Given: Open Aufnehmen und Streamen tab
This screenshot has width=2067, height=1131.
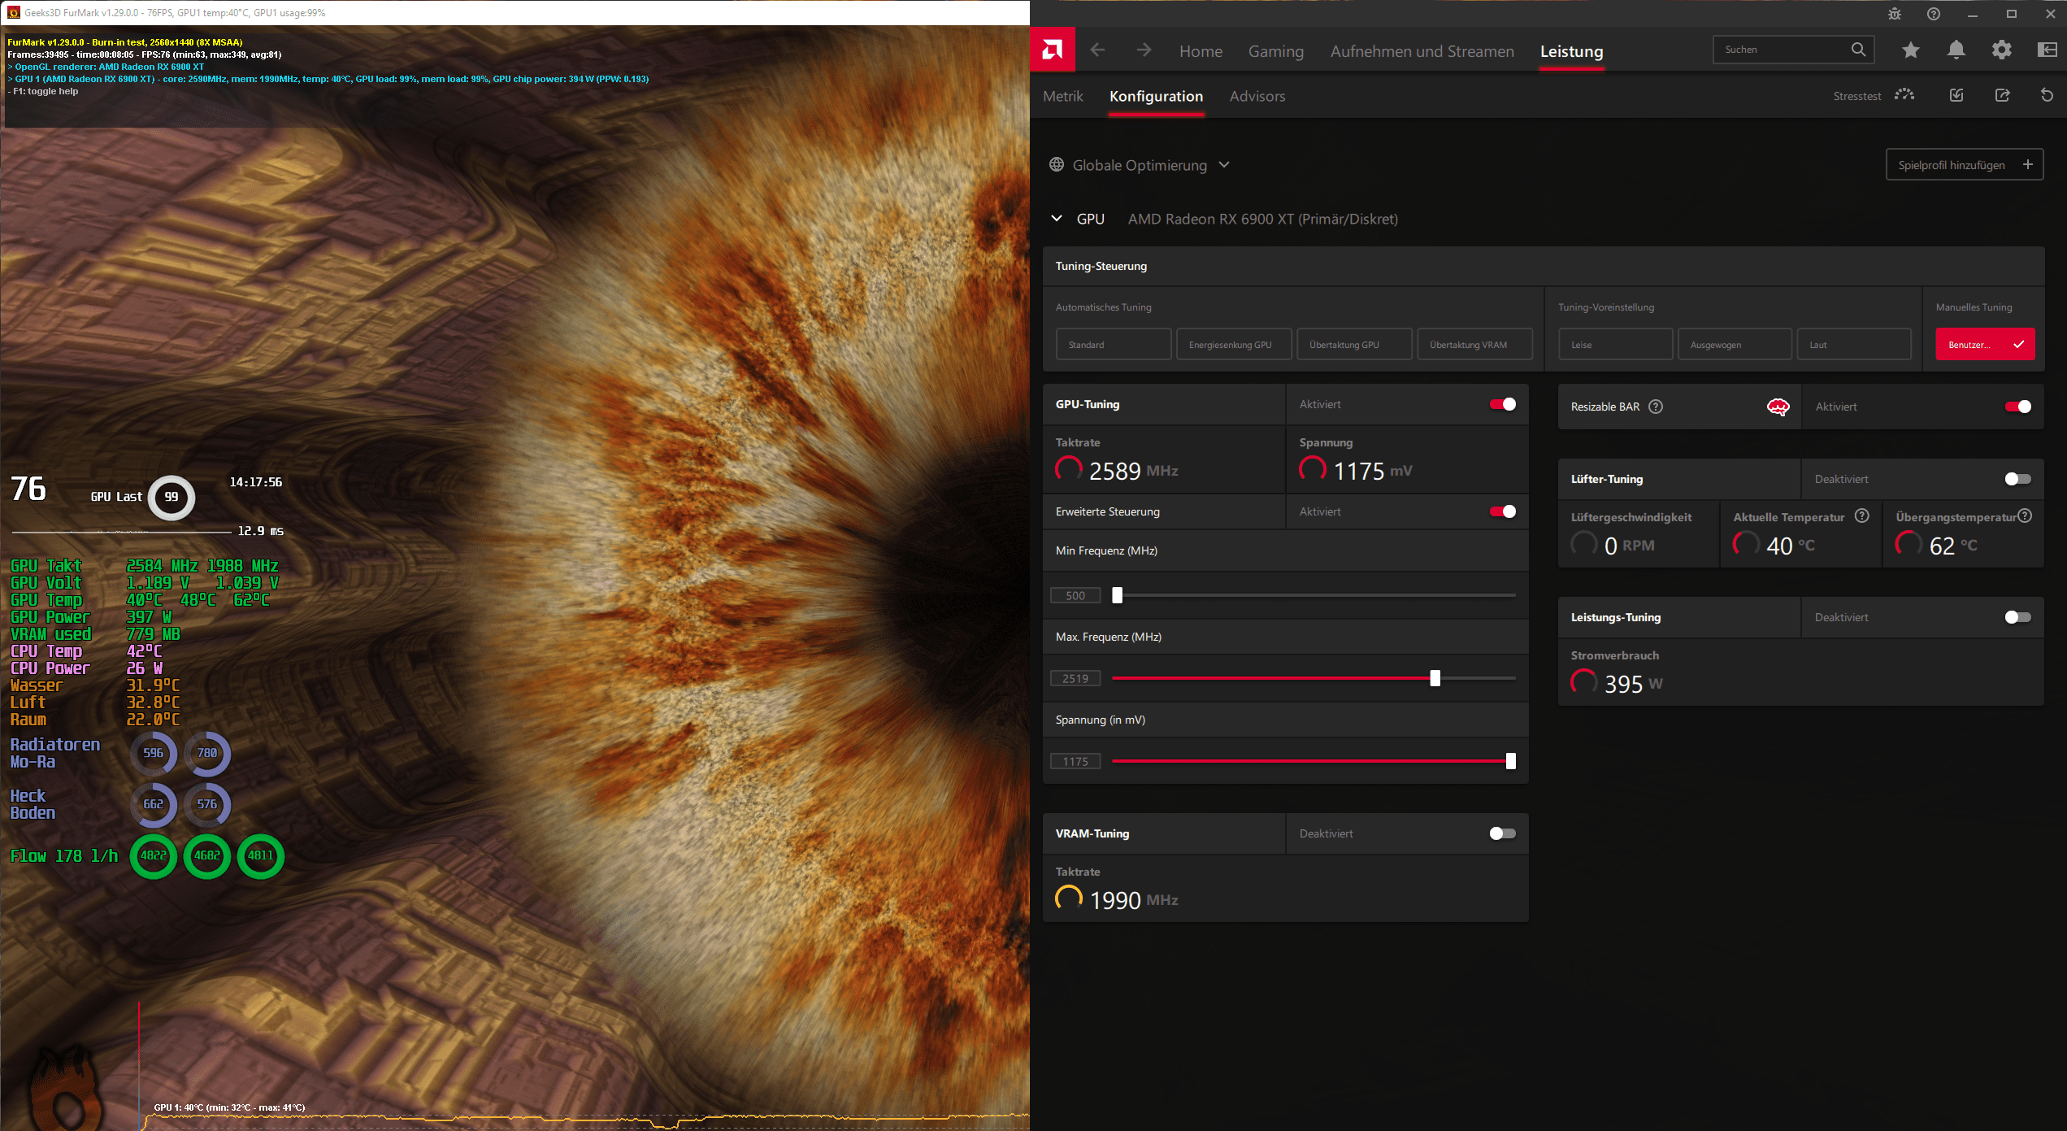Looking at the screenshot, I should click(x=1422, y=51).
